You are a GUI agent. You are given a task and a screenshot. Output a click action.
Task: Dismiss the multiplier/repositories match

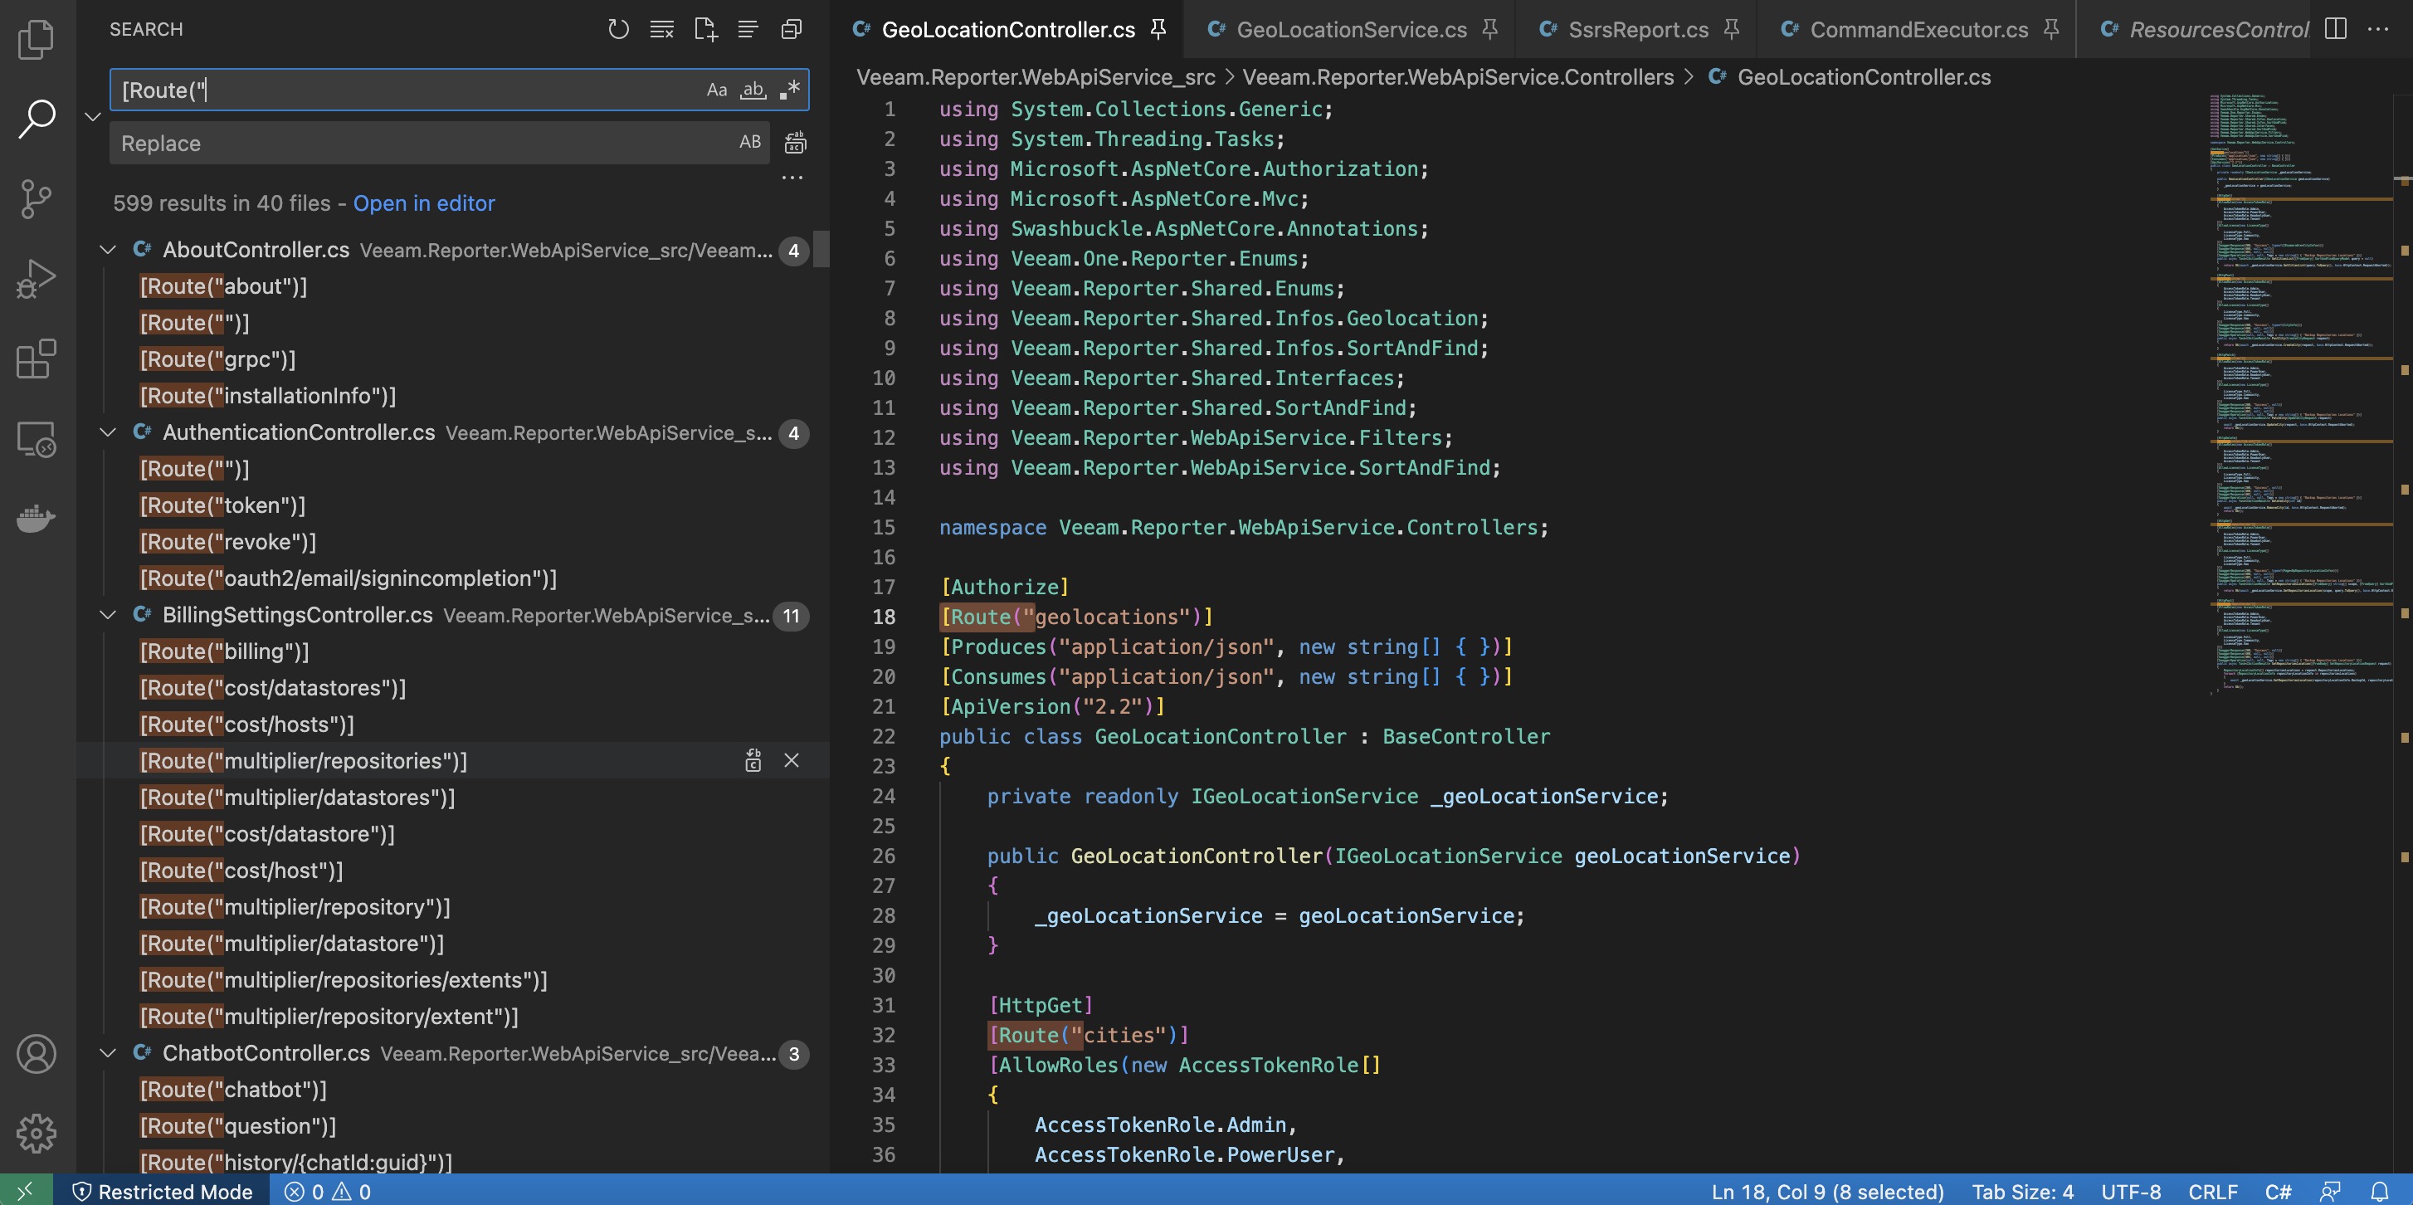coord(792,761)
